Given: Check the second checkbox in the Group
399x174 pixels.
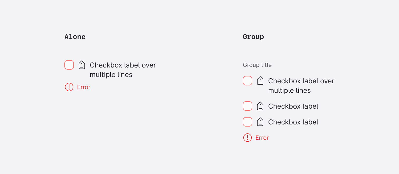Looking at the screenshot, I should (x=248, y=106).
